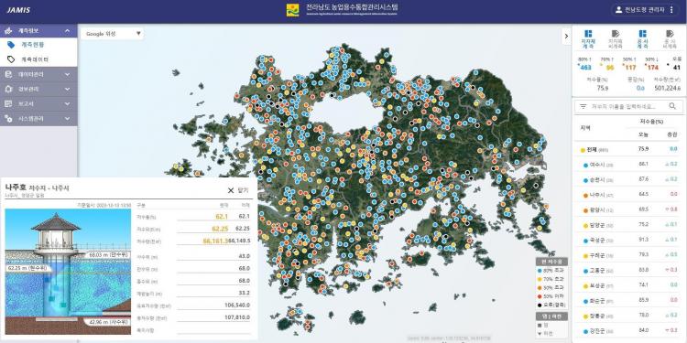The image size is (687, 343).
Task: Click the search magnifier icon in reservoir filter
Action: (x=672, y=106)
